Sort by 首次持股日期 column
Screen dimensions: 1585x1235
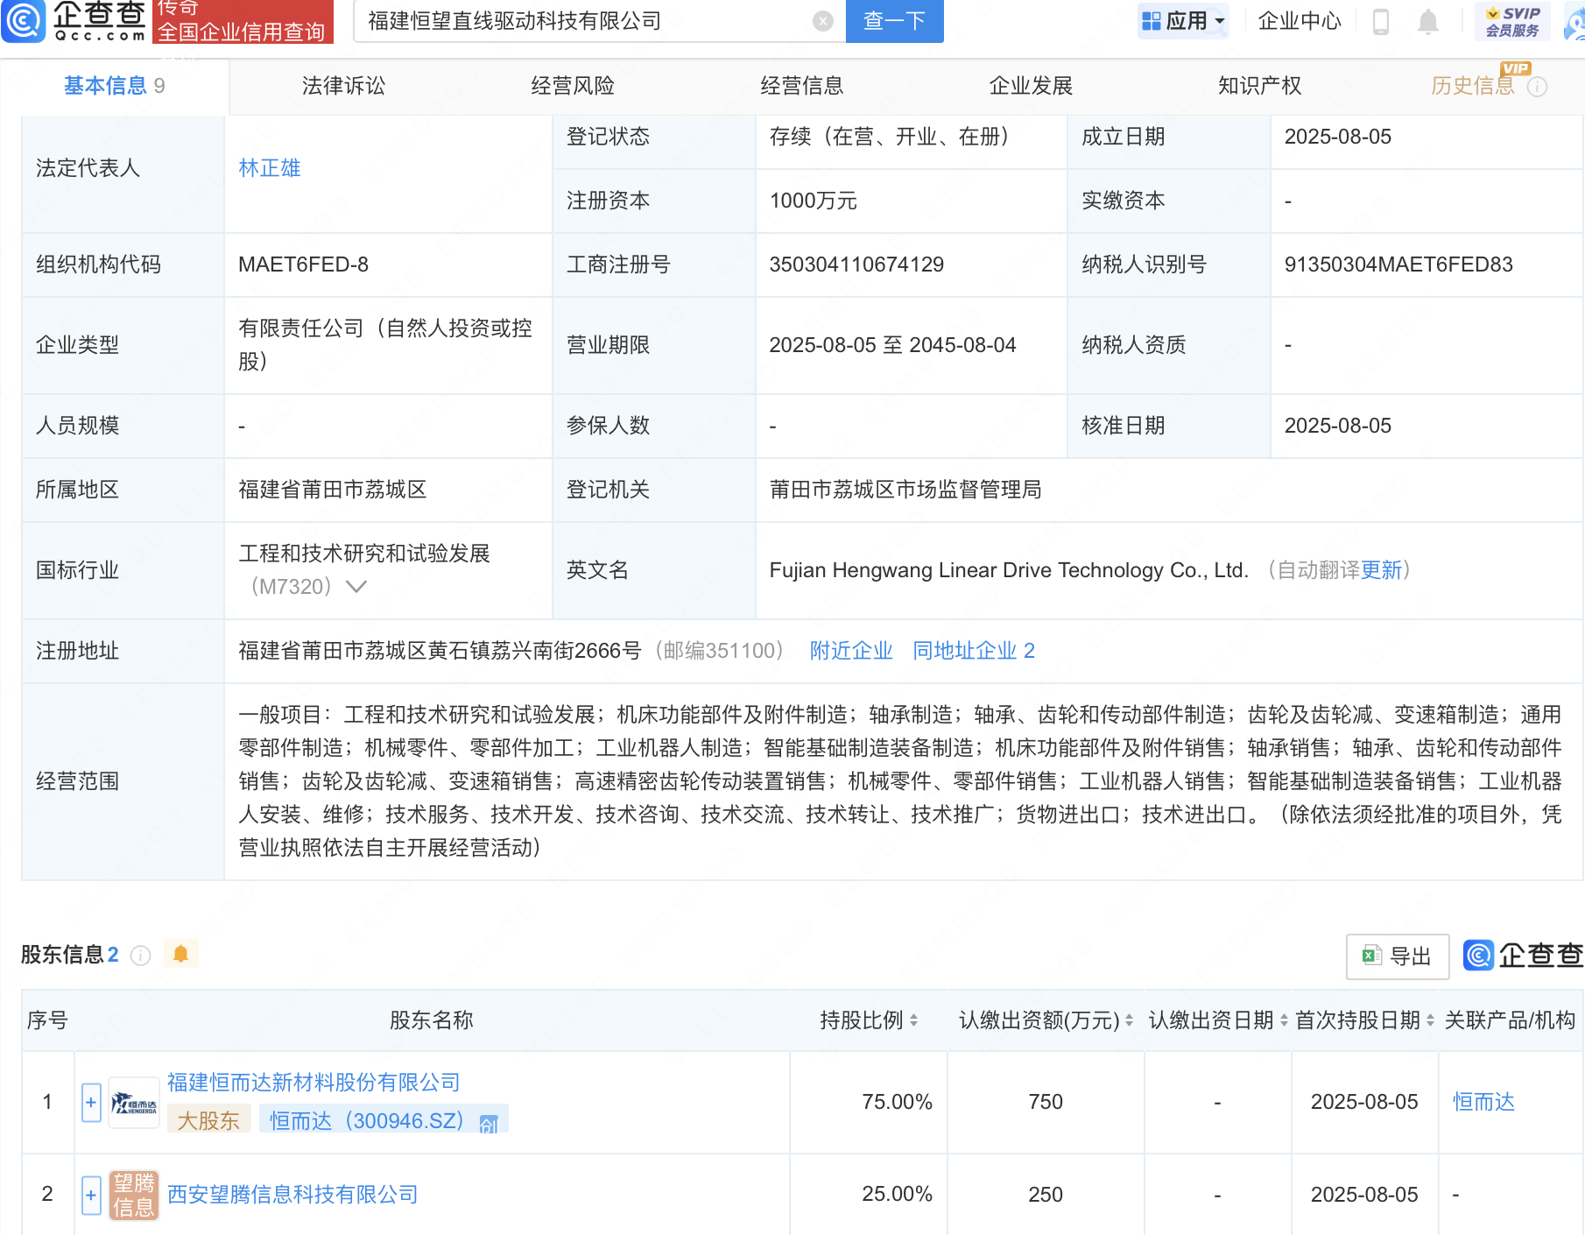(x=1430, y=1020)
